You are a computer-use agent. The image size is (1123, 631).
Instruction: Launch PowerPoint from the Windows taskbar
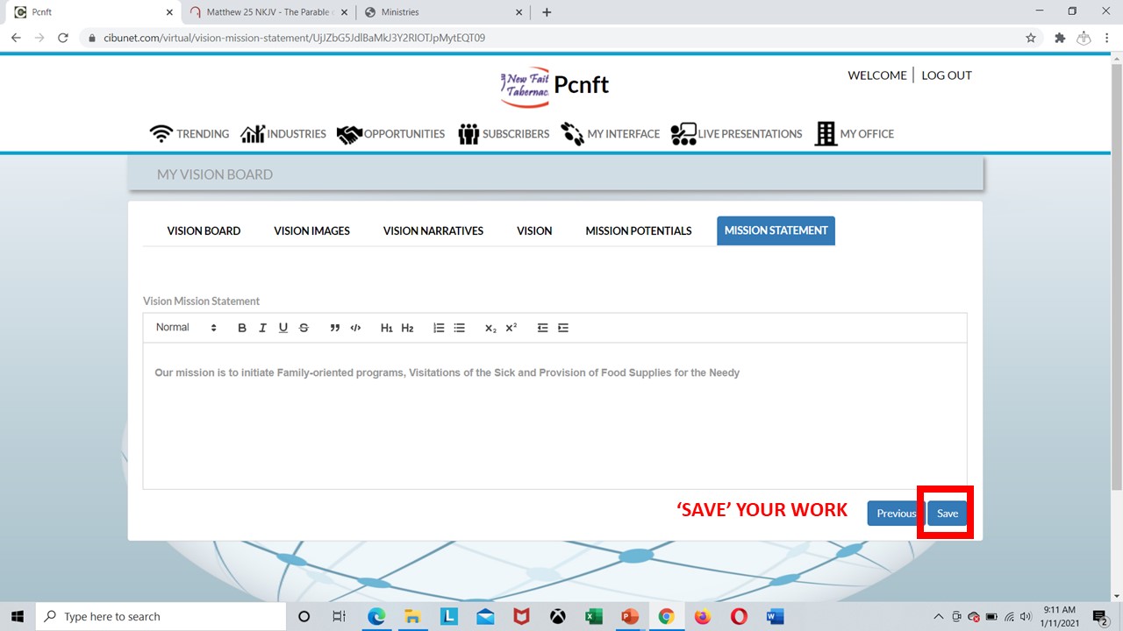630,616
